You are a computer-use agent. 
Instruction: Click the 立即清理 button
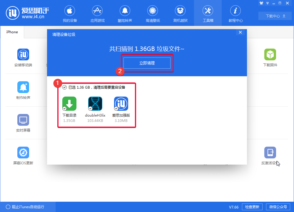(147, 63)
